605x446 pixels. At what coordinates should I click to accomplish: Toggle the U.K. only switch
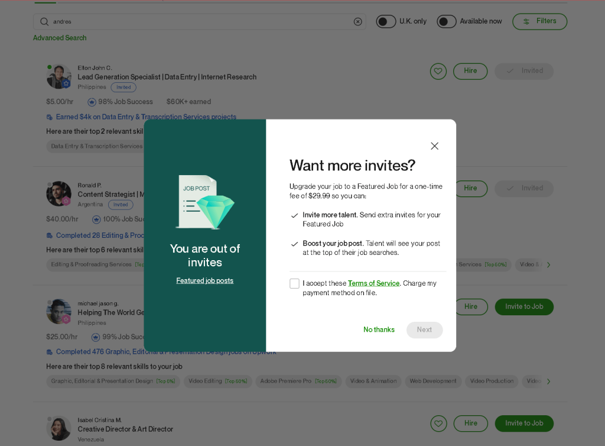tap(386, 22)
